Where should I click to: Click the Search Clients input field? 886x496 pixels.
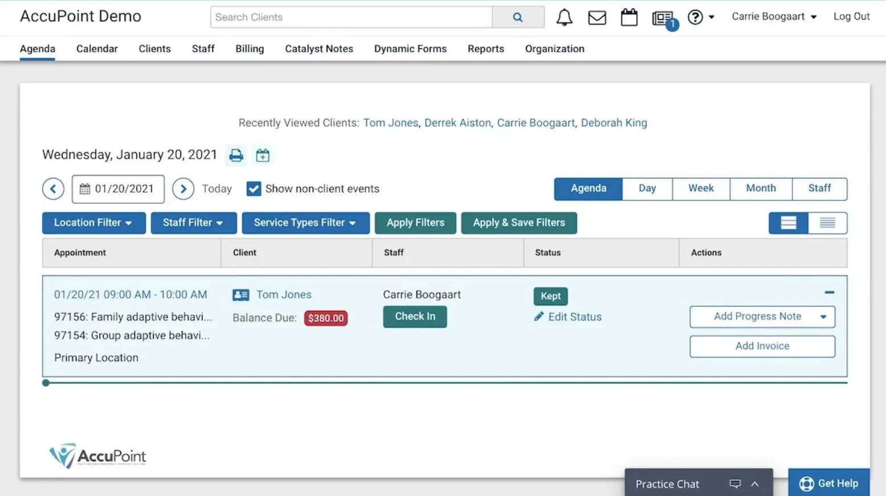[351, 18]
